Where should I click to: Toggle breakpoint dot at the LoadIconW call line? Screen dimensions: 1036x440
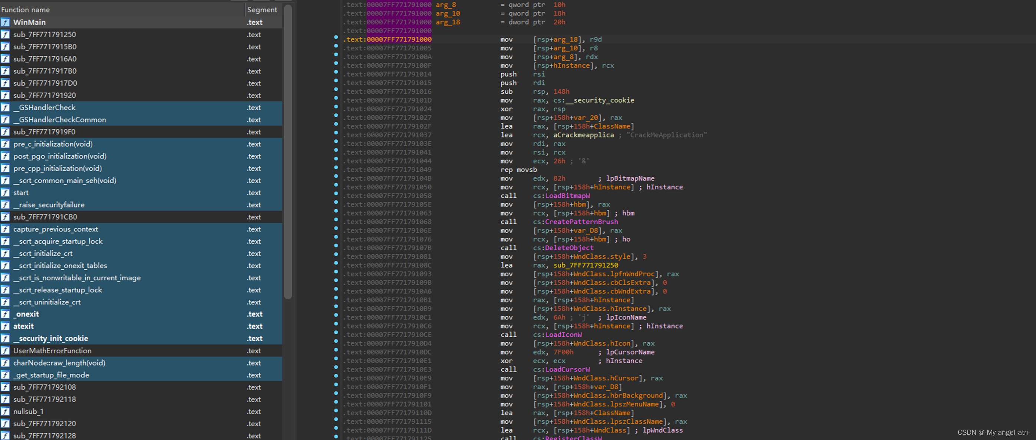[x=336, y=333]
